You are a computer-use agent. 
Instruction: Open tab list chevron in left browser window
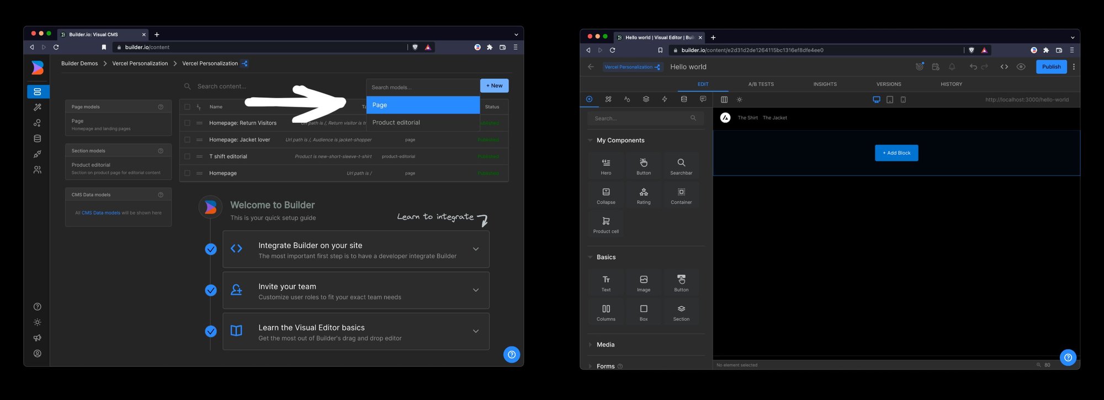pos(516,34)
